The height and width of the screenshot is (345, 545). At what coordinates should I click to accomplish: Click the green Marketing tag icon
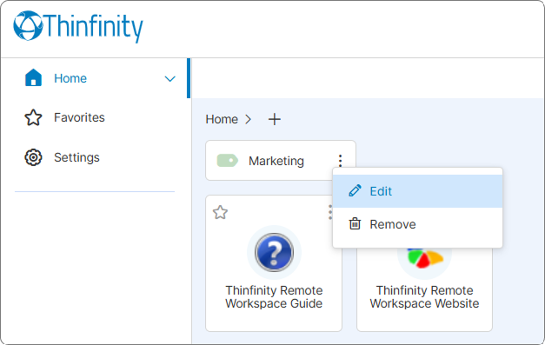click(x=228, y=161)
